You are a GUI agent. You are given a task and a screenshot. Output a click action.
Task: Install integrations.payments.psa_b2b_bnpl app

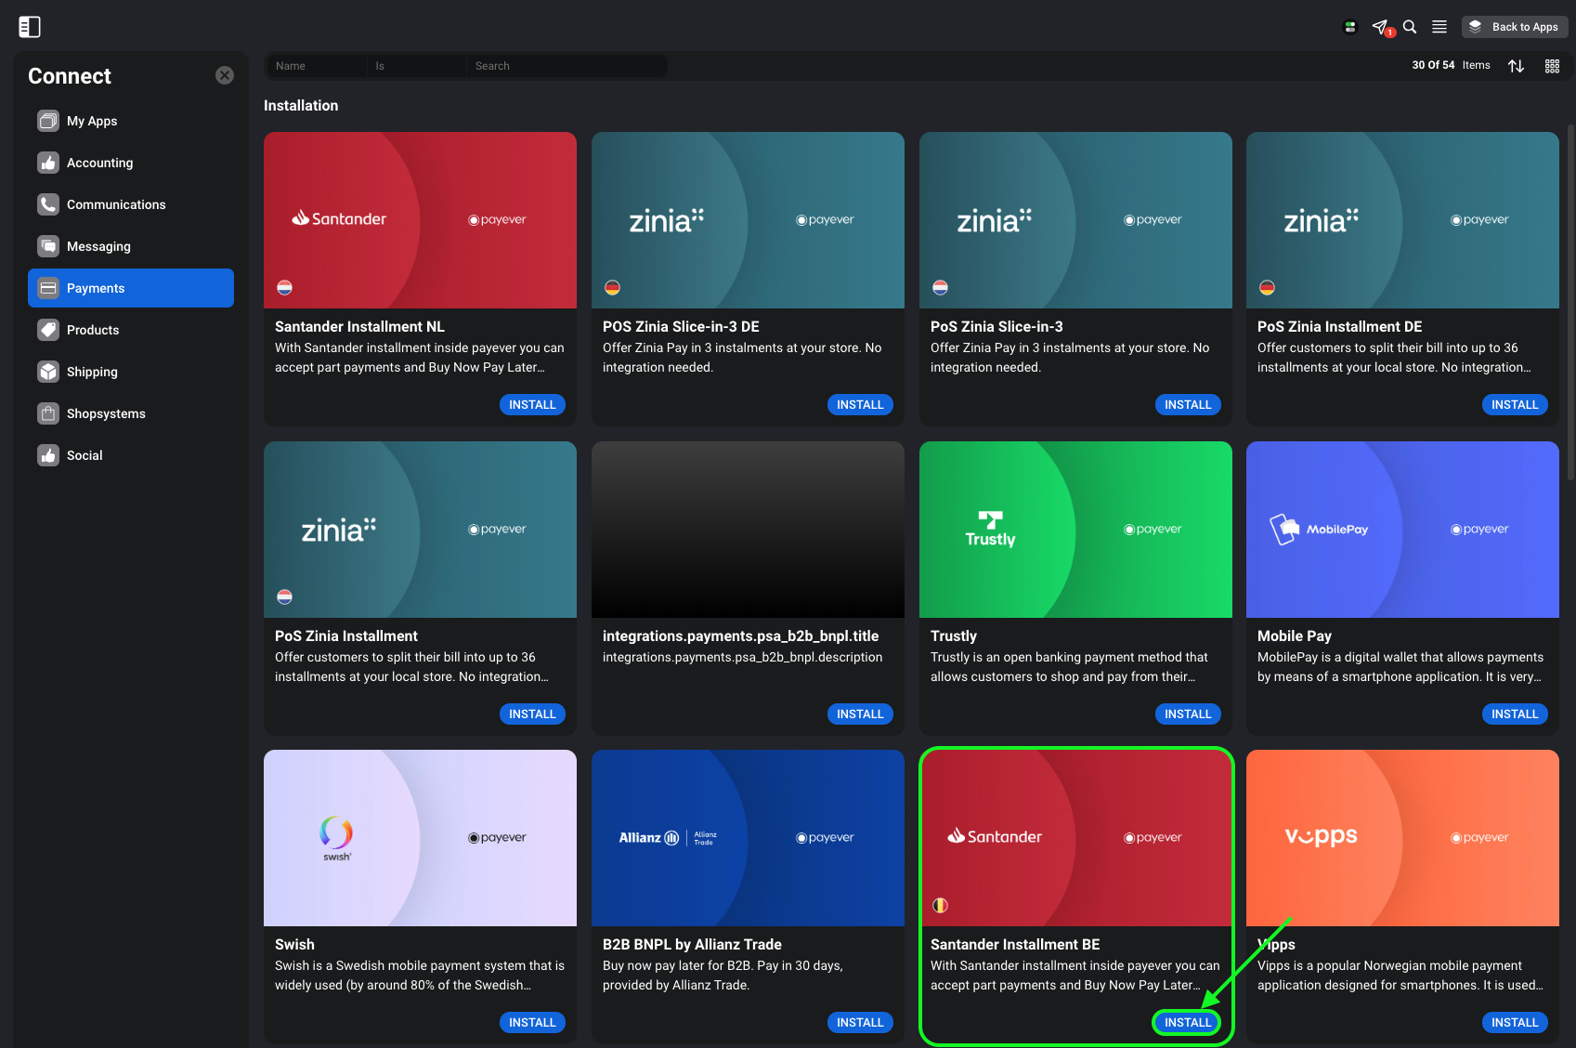860,714
